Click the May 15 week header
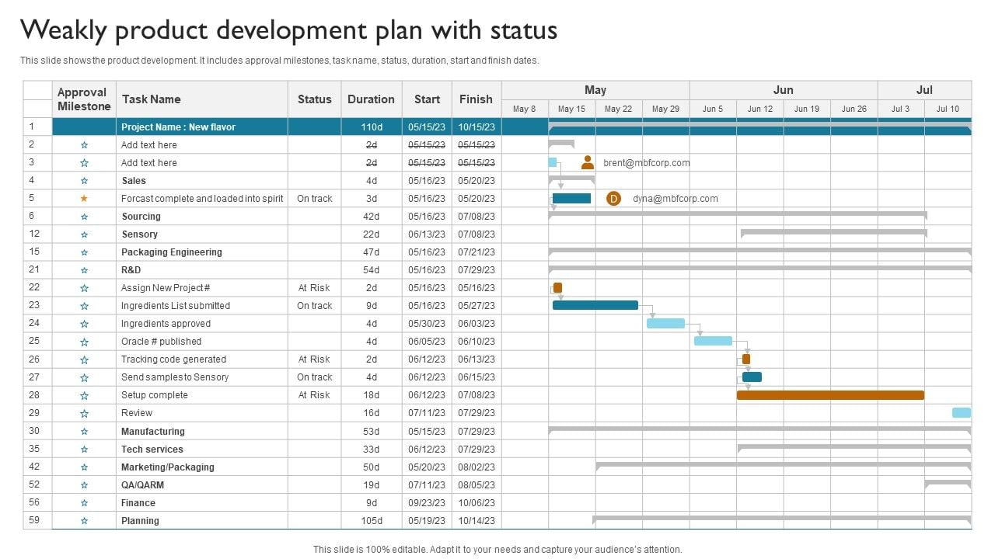Viewport: 995px width, 559px height. [x=571, y=109]
